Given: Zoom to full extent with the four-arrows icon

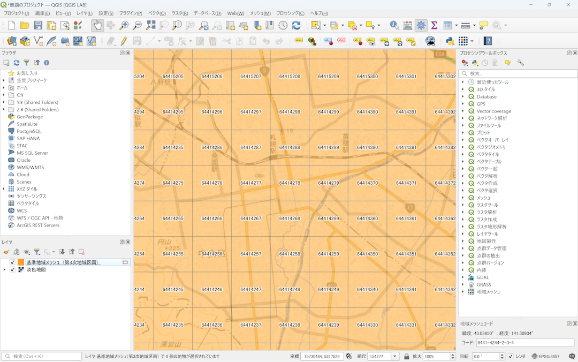Looking at the screenshot, I should click(151, 26).
